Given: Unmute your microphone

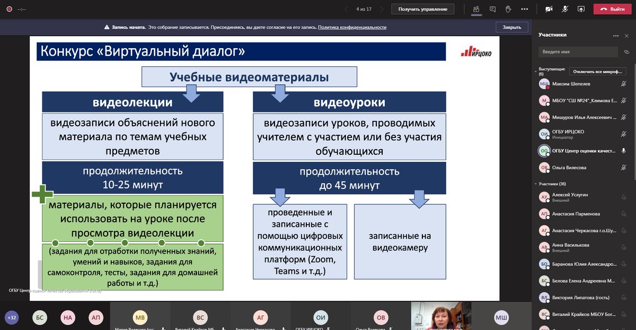Looking at the screenshot, I should click(x=565, y=8).
